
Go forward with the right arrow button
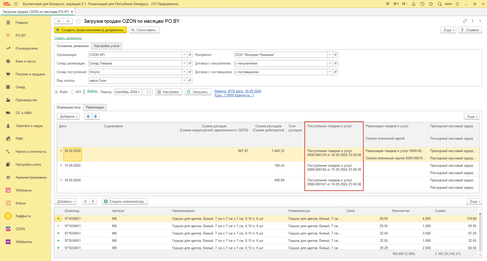[68, 21]
